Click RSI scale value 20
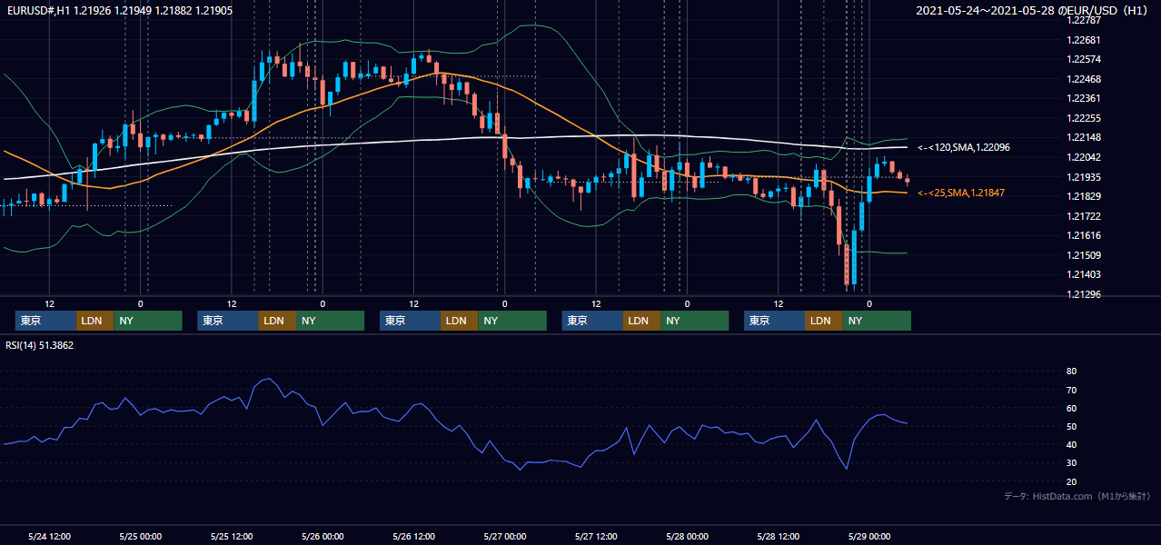This screenshot has height=545, width=1161. point(1071,481)
